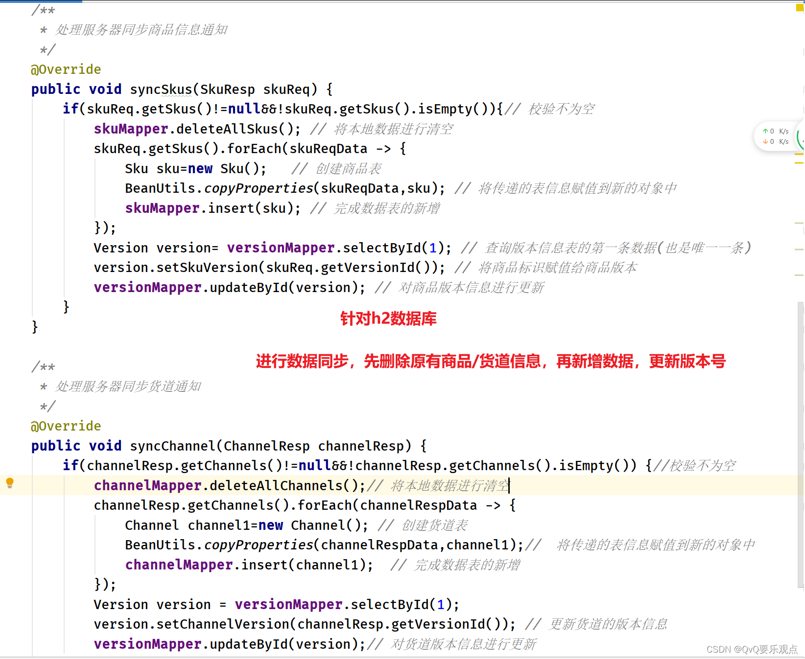Click the ChannelResp parameter type

[x=267, y=446]
